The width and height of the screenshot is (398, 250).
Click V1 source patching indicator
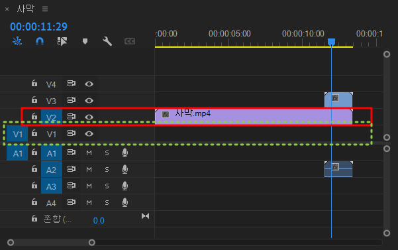(17, 134)
